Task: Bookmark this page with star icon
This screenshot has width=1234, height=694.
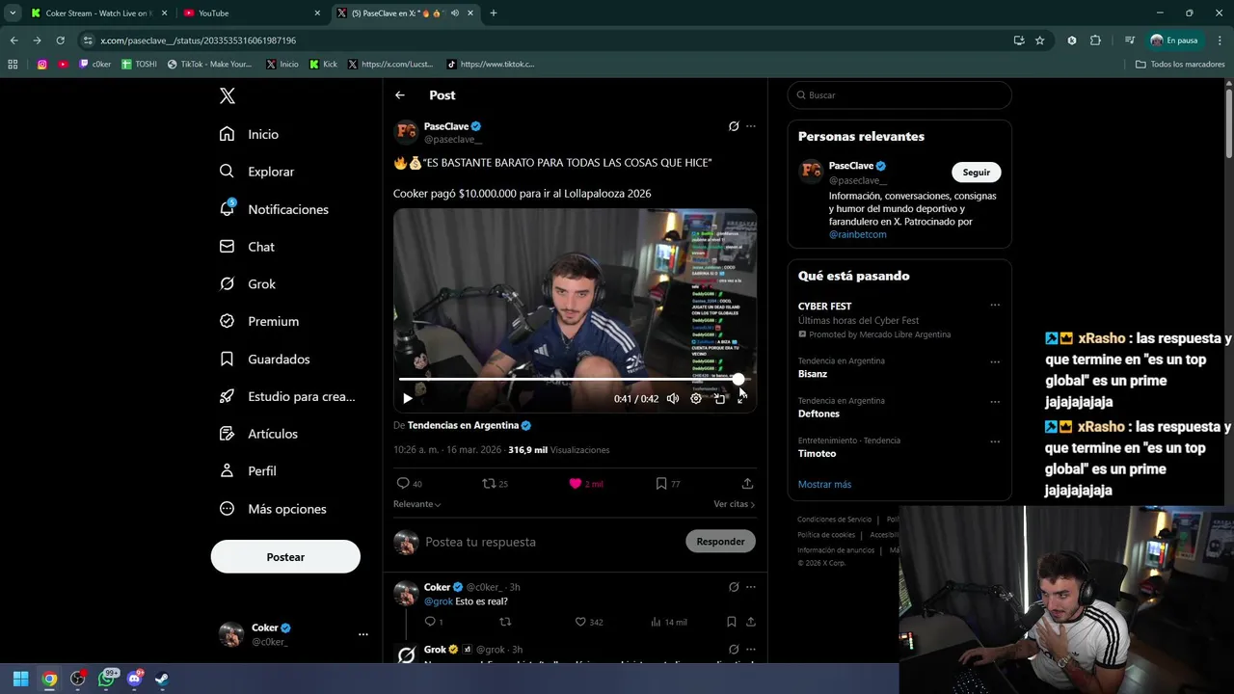Action: pos(1039,40)
